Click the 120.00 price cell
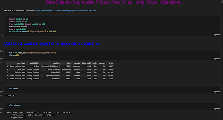Viewport: 223px width, 120px height. tap(110, 70)
